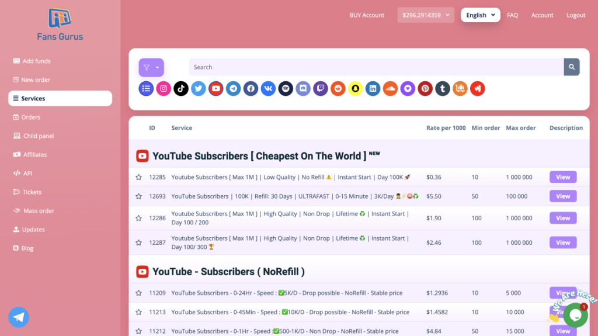Filter services by Pinterest icon
Viewport: 598px width, 336px height.
click(425, 89)
